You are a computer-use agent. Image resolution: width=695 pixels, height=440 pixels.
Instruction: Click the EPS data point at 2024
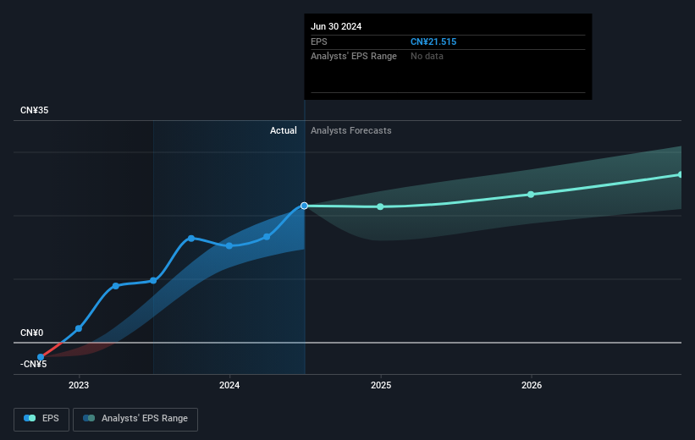point(229,245)
